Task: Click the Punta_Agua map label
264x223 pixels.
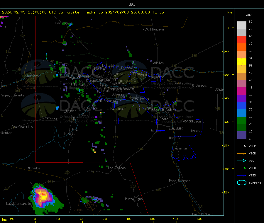Action: 134,199
